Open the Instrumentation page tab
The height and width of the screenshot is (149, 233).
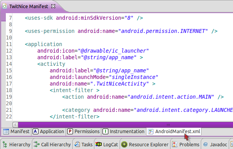(x=123, y=132)
